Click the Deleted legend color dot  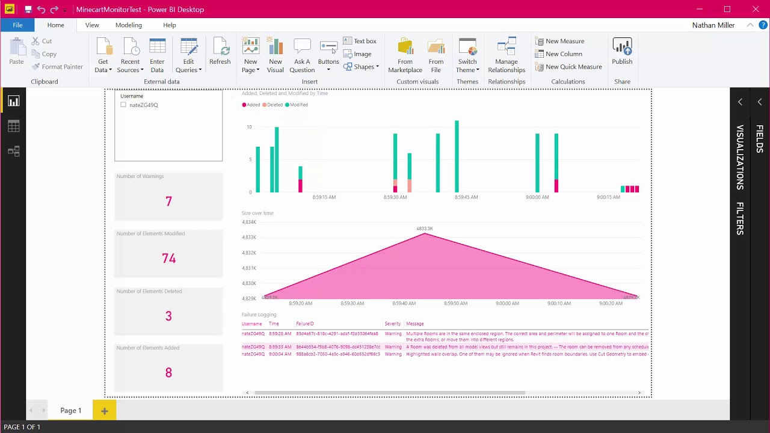264,105
